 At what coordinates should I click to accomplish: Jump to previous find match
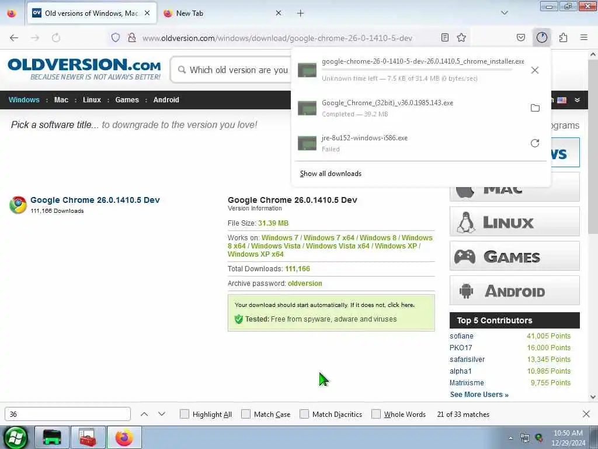(144, 414)
